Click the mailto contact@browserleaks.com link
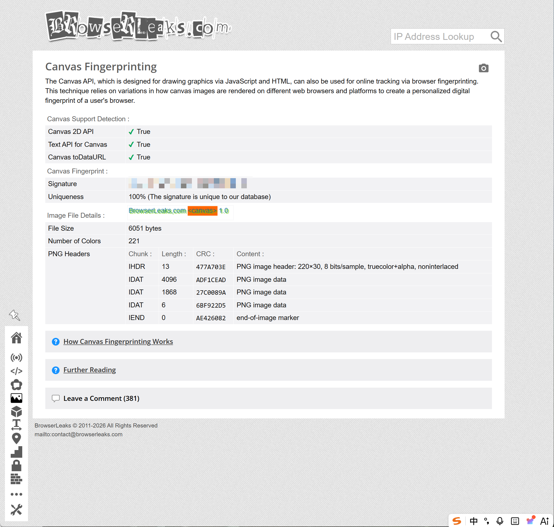This screenshot has width=554, height=527. (x=78, y=434)
